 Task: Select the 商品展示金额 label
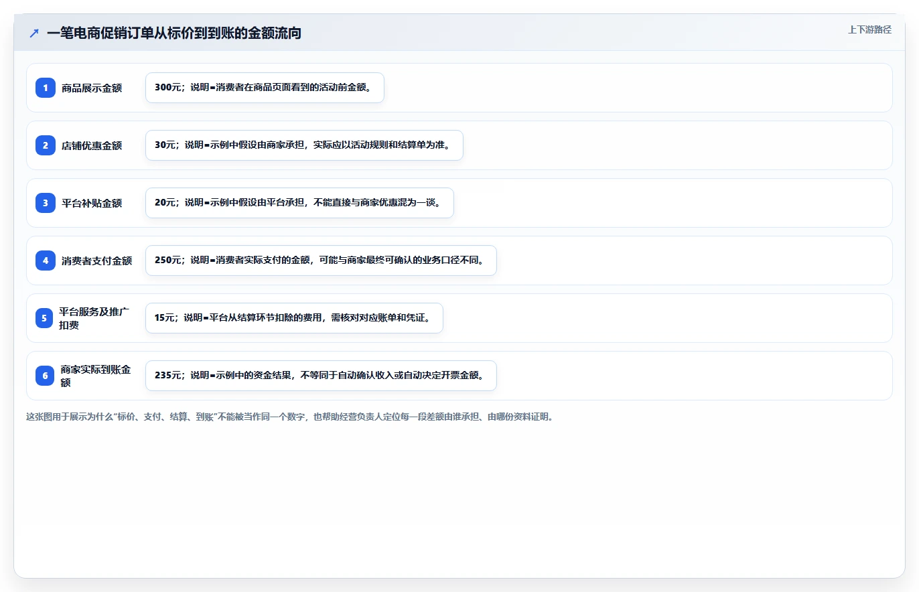point(92,88)
